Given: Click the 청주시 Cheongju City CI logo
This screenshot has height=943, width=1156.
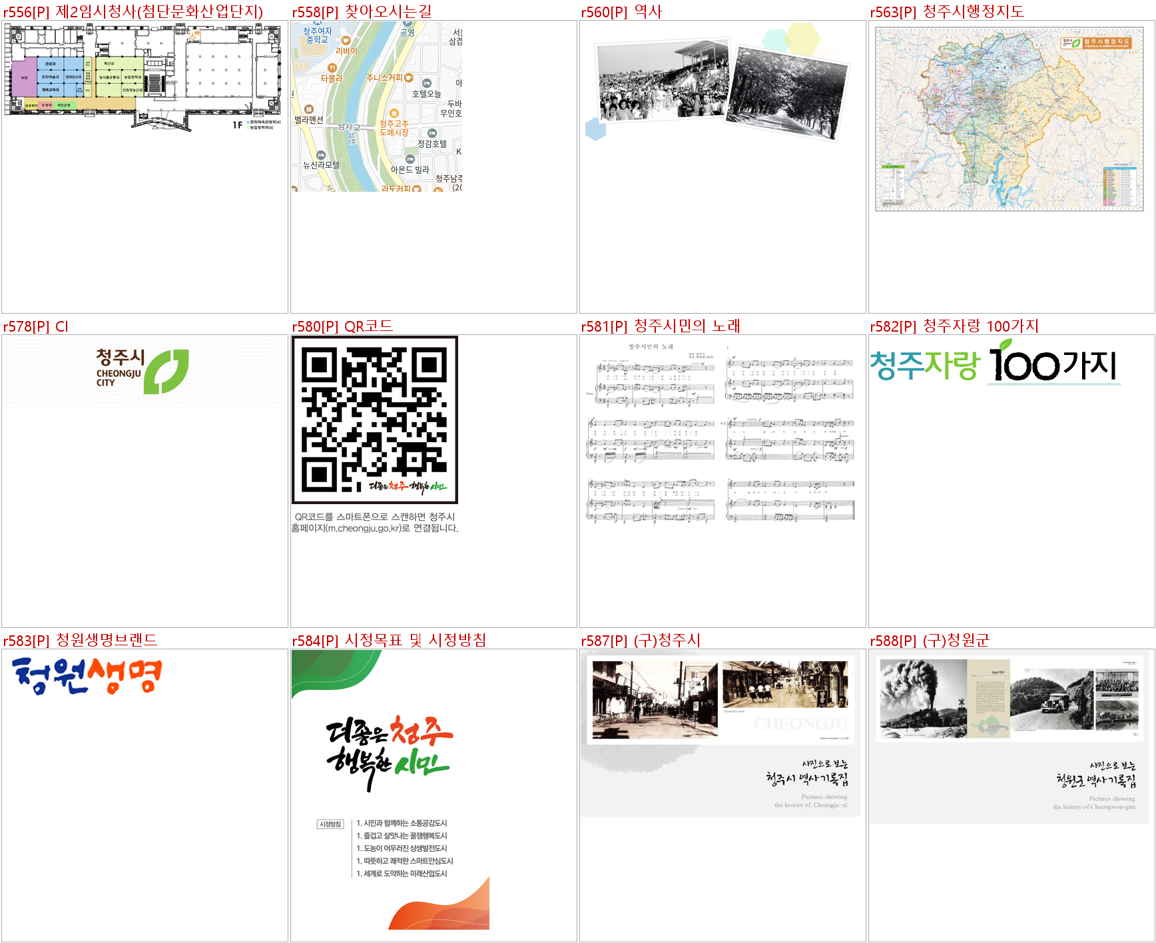Looking at the screenshot, I should pyautogui.click(x=143, y=371).
